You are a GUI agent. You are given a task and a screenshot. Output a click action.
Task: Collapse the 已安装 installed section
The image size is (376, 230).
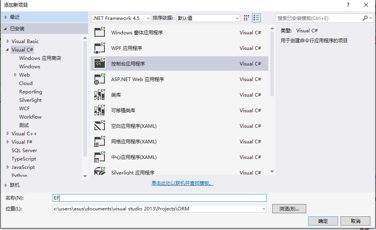pos(6,29)
